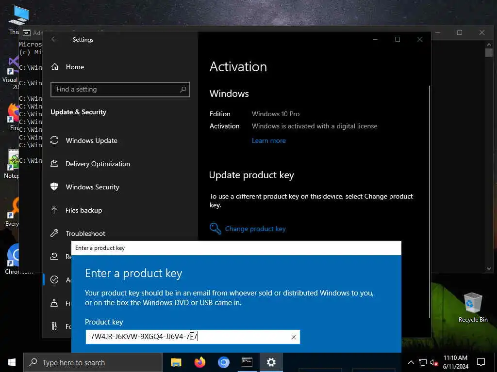Click the Files backup arrow icon
The height and width of the screenshot is (372, 497).
click(x=54, y=210)
